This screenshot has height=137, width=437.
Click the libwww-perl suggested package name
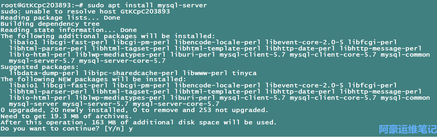205,73
